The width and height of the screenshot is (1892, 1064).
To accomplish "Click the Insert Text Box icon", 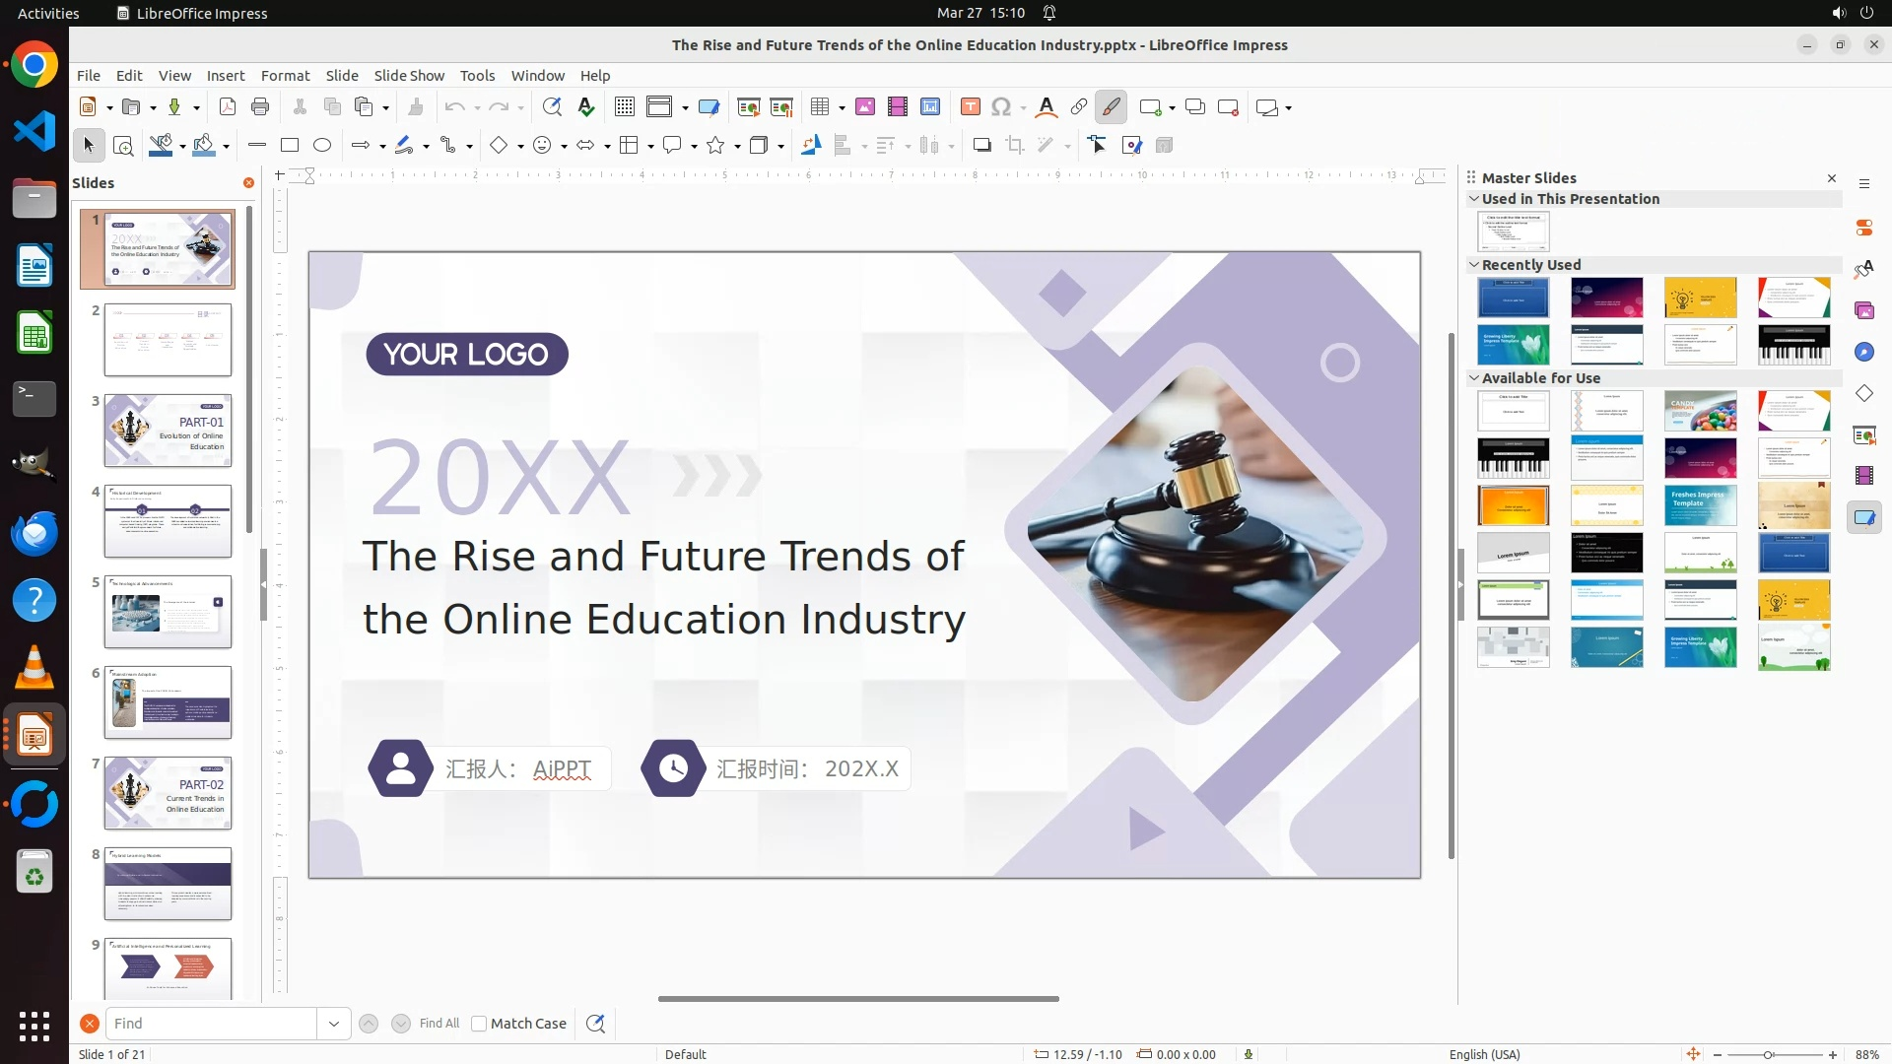I will 970,107.
